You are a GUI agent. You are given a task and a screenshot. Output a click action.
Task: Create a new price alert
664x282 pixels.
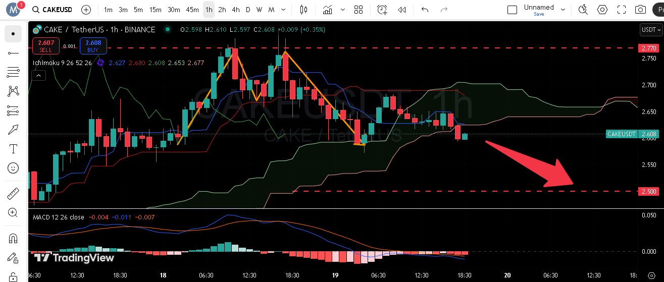coord(382,10)
